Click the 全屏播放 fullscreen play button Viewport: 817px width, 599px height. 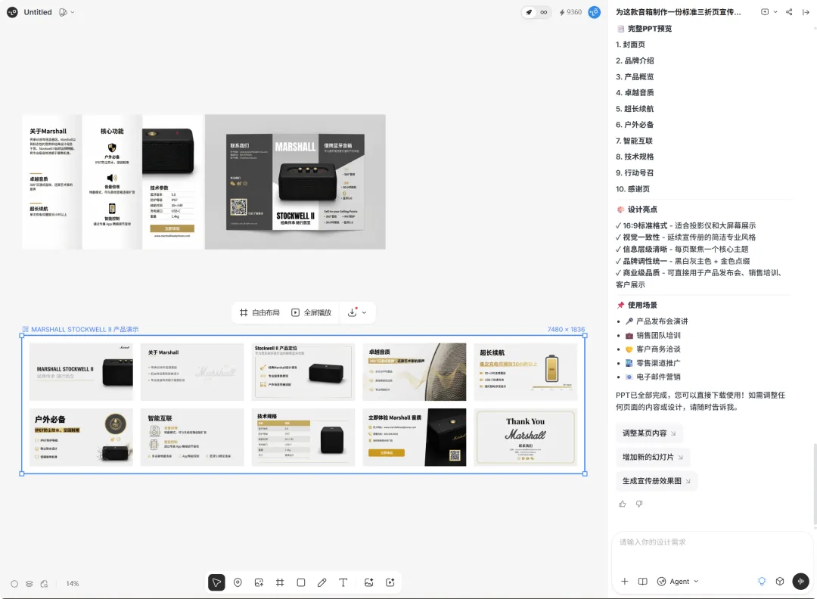point(311,312)
